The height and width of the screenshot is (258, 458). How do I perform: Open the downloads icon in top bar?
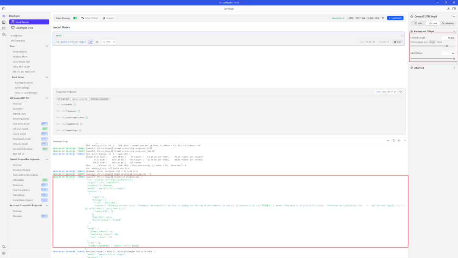[448, 8]
